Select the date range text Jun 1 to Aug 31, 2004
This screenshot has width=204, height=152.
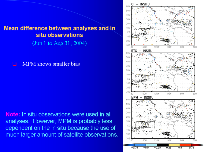[59, 43]
